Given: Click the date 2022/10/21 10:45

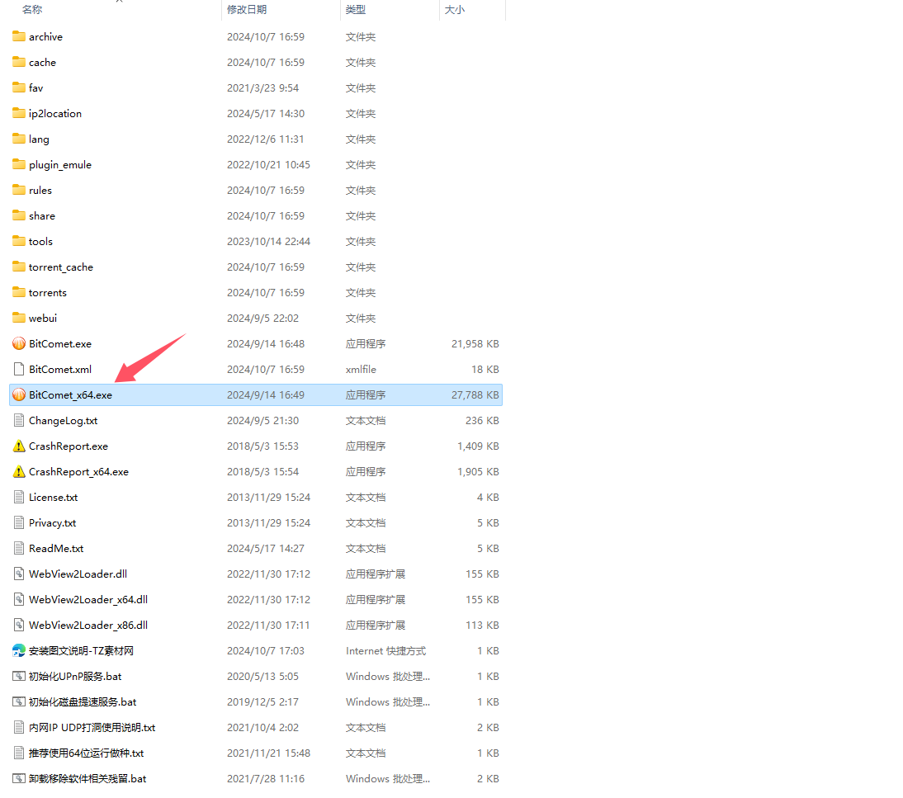Looking at the screenshot, I should [x=268, y=165].
